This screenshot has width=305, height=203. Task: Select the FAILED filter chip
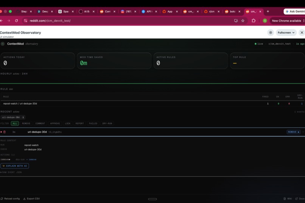[93, 124]
